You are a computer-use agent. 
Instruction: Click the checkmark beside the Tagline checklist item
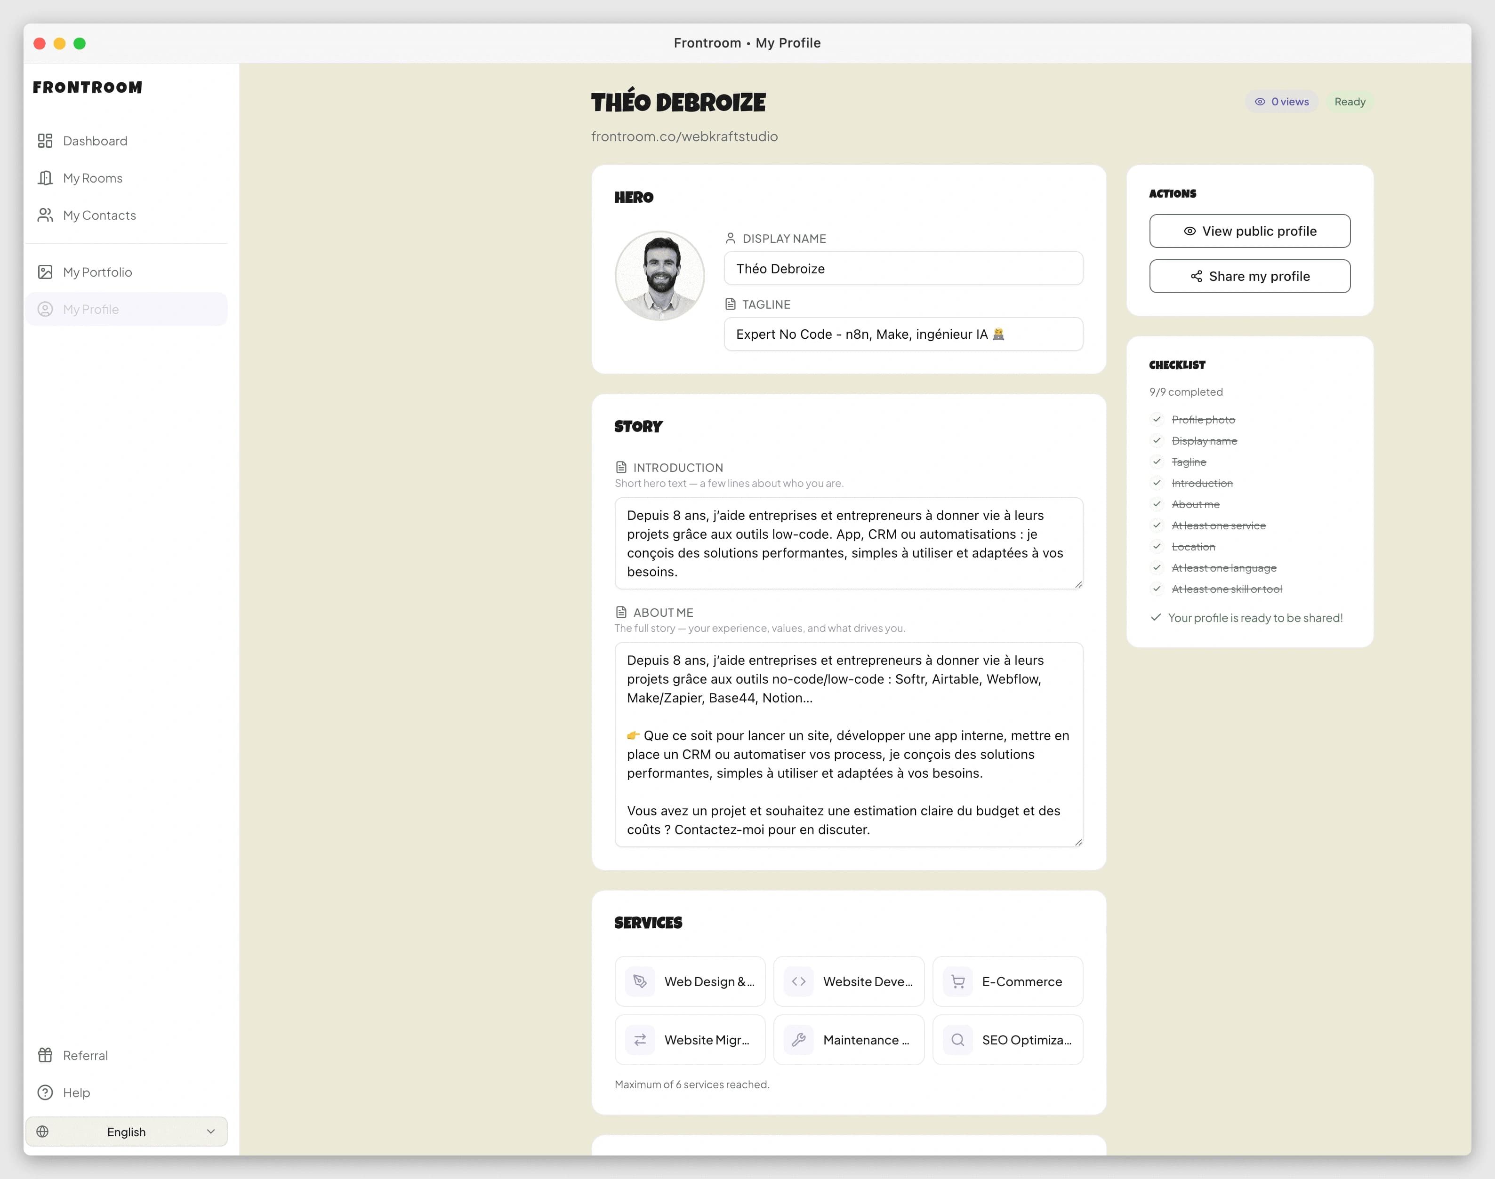click(x=1157, y=462)
